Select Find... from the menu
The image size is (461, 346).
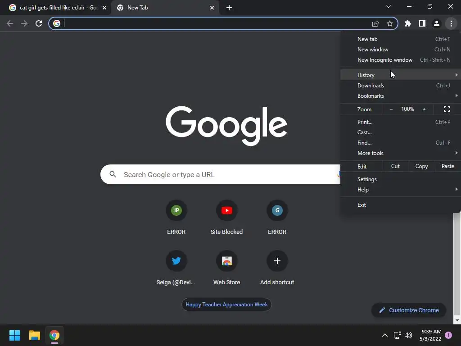400,143
